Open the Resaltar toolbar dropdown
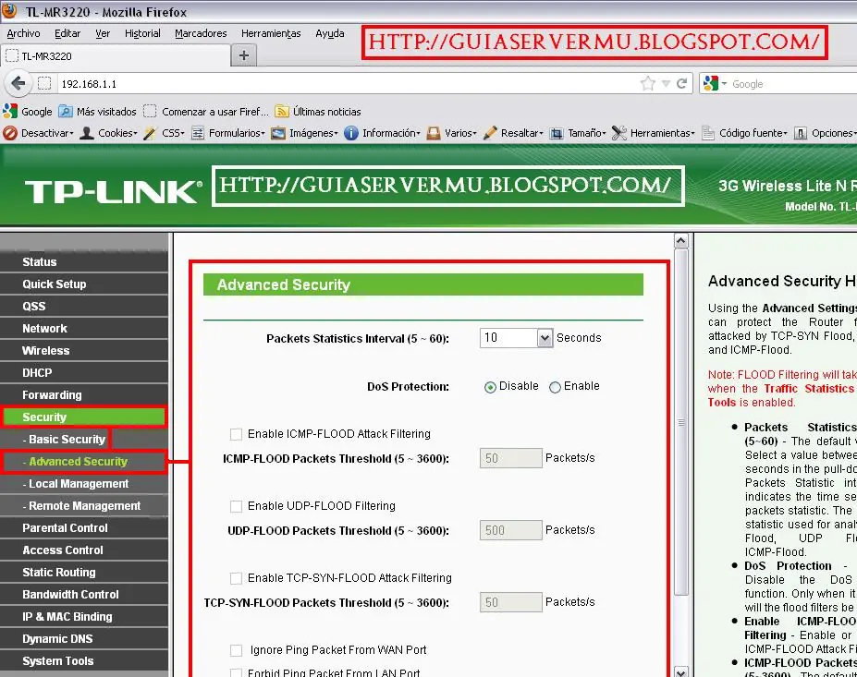857x677 pixels. (x=513, y=133)
